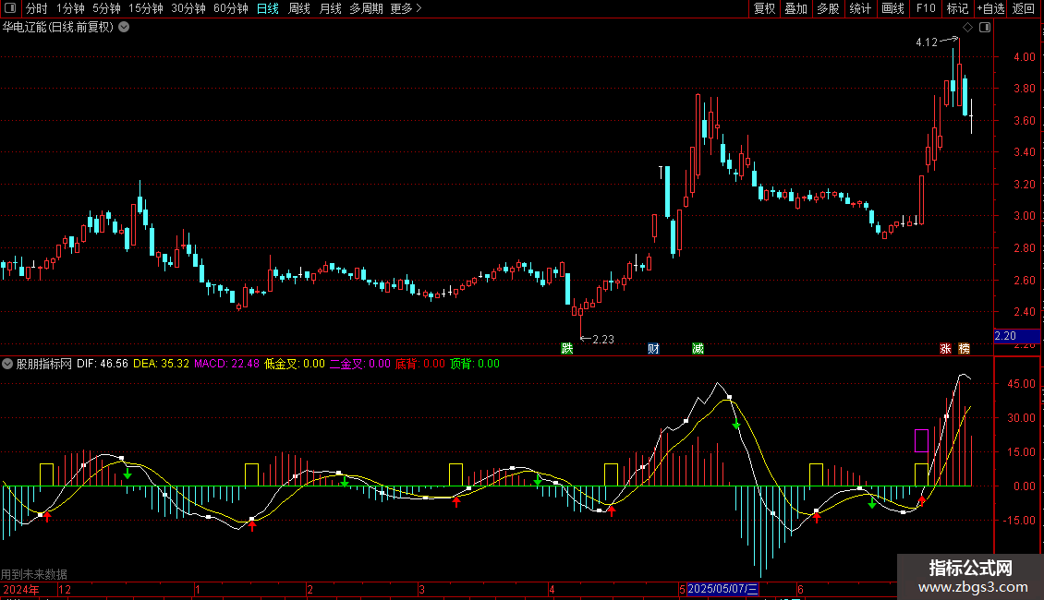Select the 30分钟 period tab
Viewport: 1044px width, 600px height.
click(188, 8)
